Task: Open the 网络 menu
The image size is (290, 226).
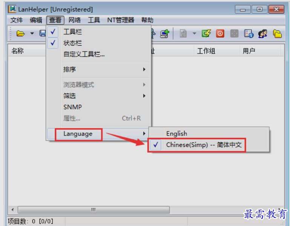Action: coord(75,20)
